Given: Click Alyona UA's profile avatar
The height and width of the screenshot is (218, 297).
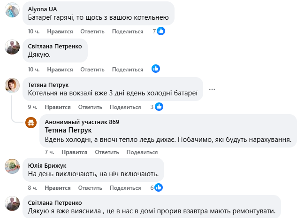Looking at the screenshot, I should point(12,10).
